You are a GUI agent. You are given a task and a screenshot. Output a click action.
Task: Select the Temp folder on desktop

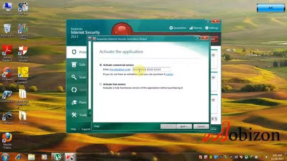point(23,117)
